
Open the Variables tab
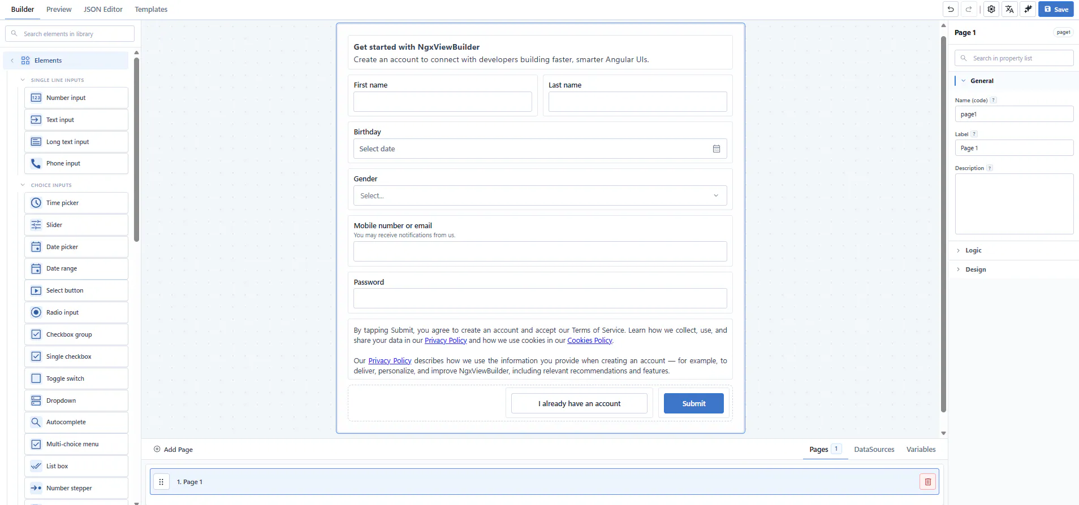(921, 449)
